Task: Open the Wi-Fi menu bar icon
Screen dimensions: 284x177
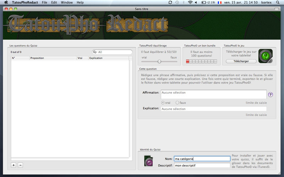Action: click(x=190, y=2)
